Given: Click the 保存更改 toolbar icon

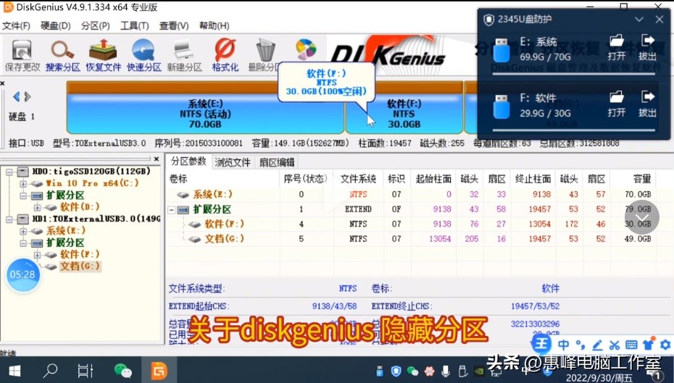Looking at the screenshot, I should (22, 56).
